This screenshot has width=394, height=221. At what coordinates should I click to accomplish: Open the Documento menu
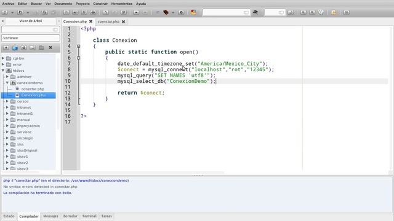[63, 4]
